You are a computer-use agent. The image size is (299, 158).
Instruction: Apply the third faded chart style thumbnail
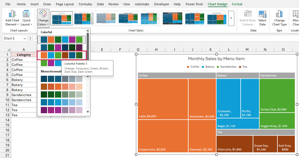coord(106,18)
